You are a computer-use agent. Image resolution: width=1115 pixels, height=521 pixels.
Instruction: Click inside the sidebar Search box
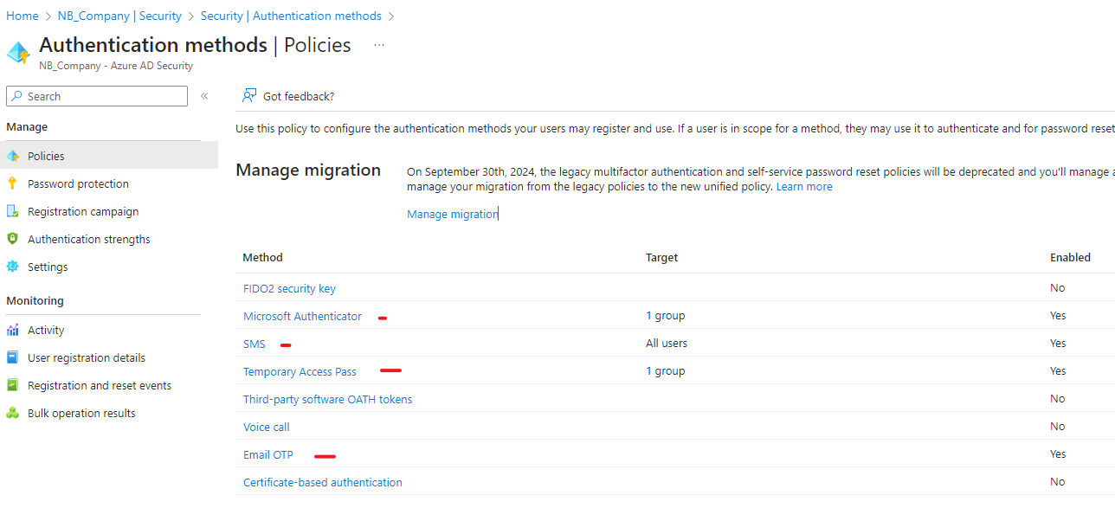tap(95, 95)
